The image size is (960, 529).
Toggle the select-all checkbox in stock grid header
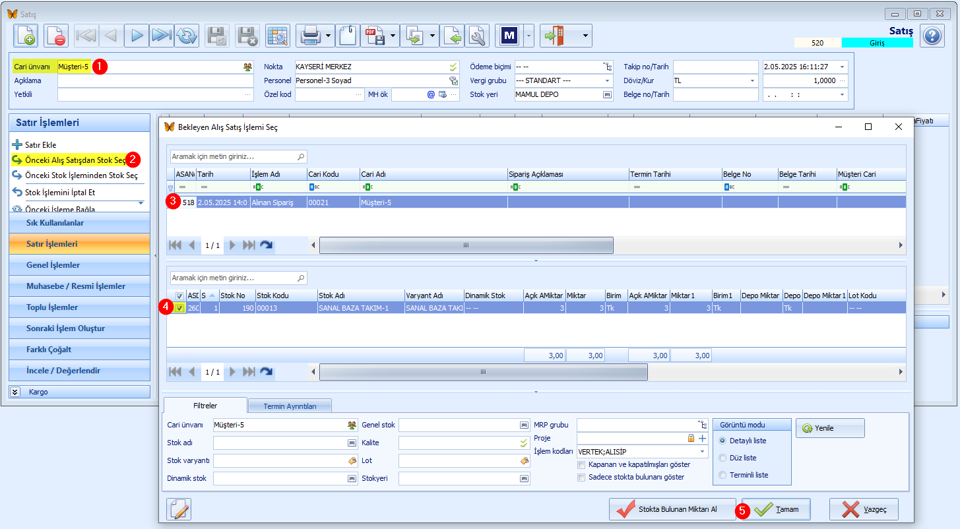(x=179, y=296)
